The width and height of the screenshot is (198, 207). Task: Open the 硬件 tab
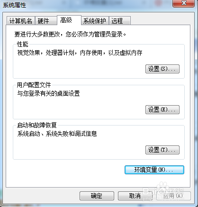[46, 21]
